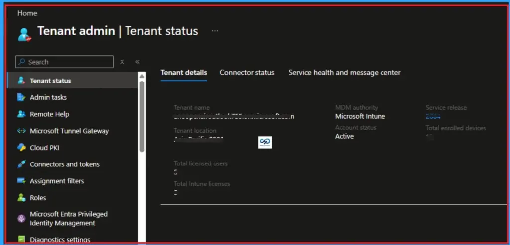
Task: Open the Service release version link
Action: tap(433, 116)
